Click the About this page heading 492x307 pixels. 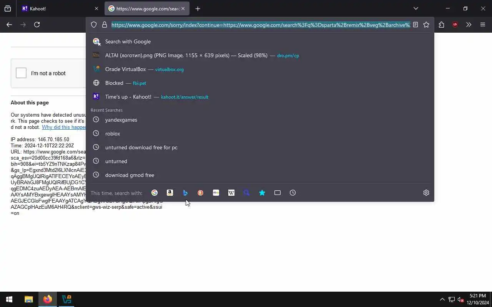[30, 102]
